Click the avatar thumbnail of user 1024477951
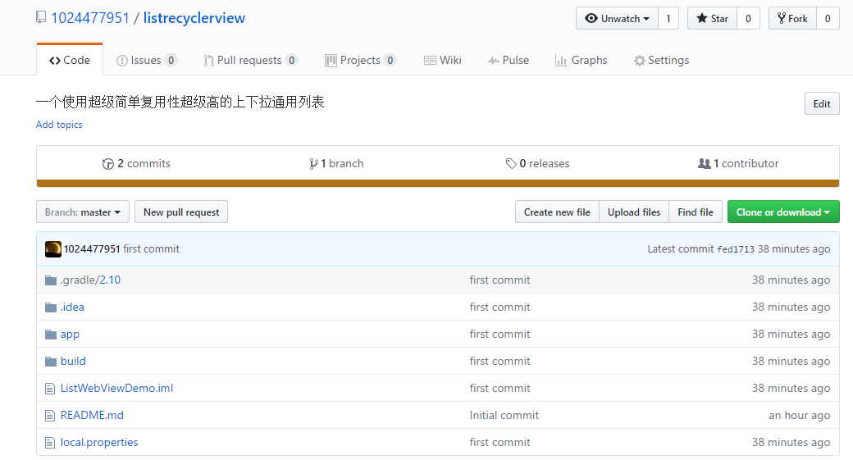The width and height of the screenshot is (853, 460). (52, 249)
